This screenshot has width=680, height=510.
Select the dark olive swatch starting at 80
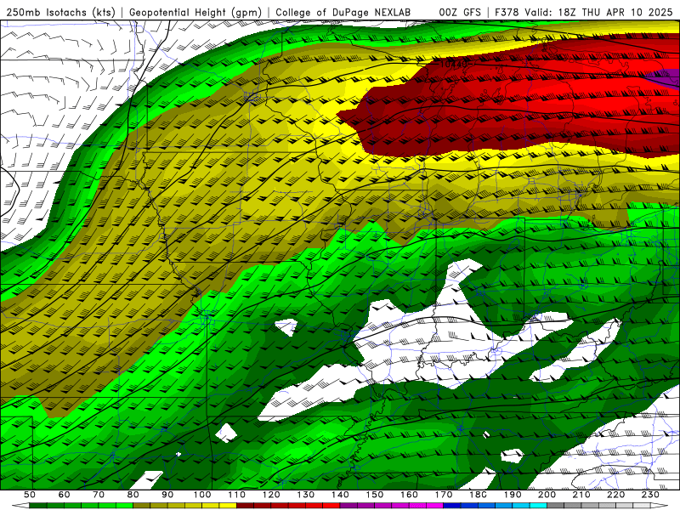141,506
